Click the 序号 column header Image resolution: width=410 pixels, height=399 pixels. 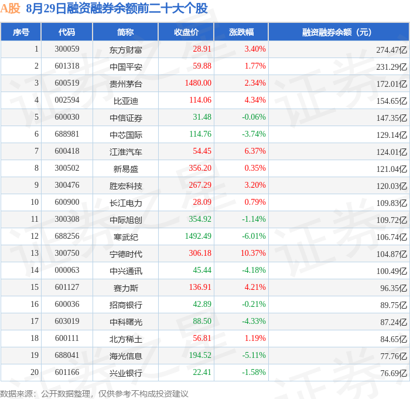click(21, 32)
